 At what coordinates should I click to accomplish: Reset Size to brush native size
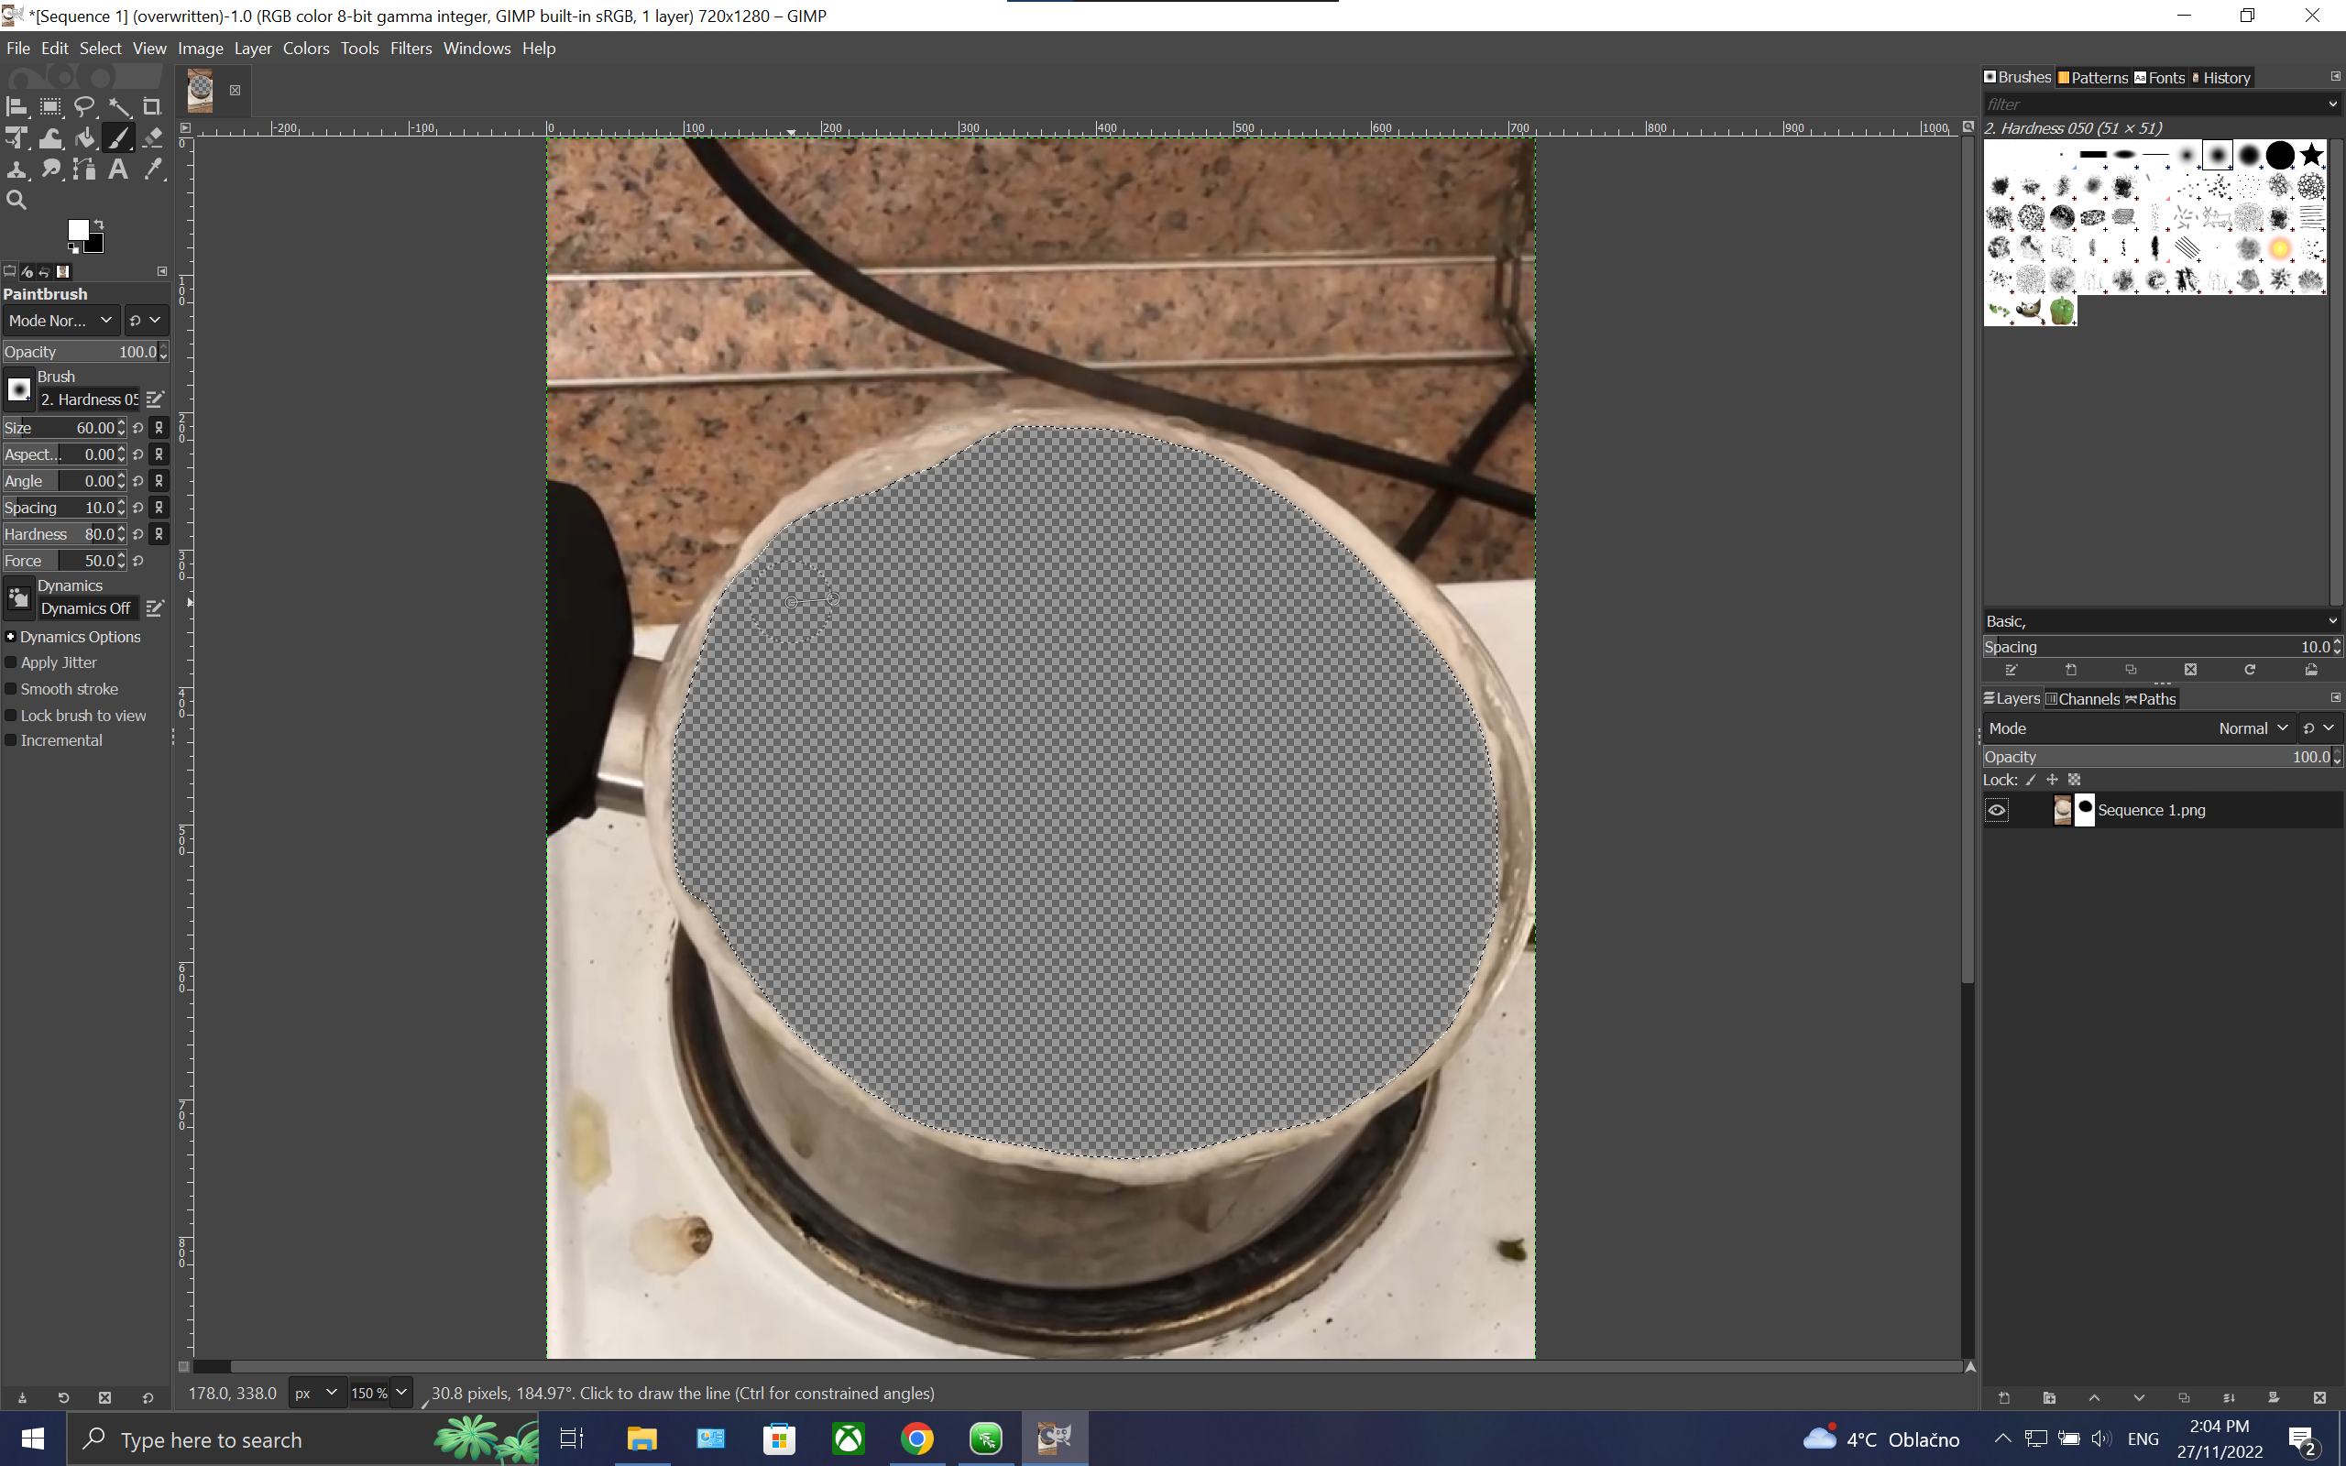coord(138,428)
